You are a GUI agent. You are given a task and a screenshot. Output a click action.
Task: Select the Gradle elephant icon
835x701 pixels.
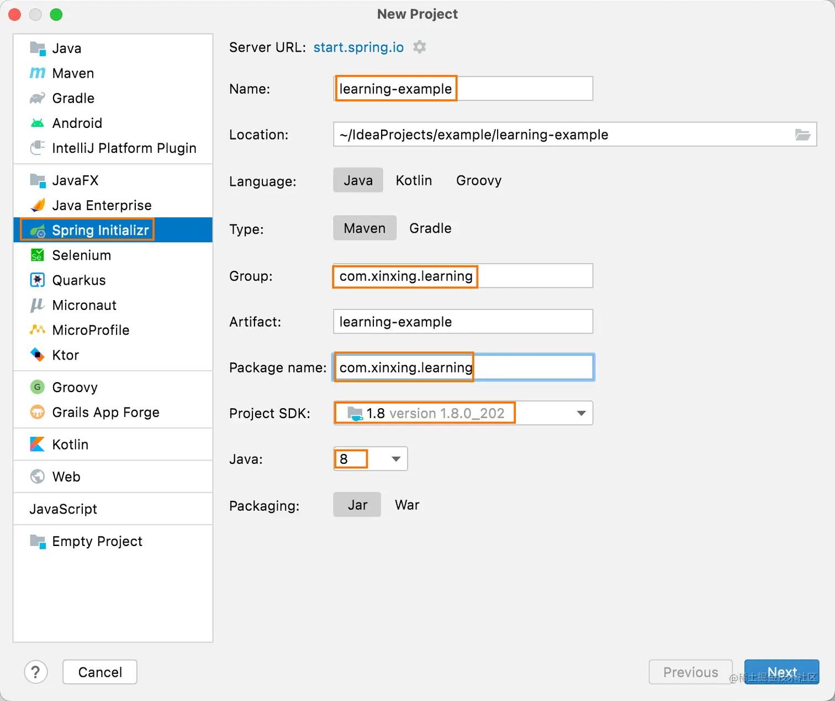pos(38,98)
